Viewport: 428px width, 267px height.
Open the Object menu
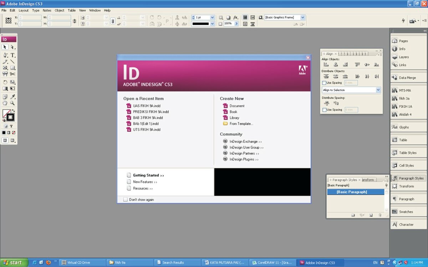click(60, 10)
